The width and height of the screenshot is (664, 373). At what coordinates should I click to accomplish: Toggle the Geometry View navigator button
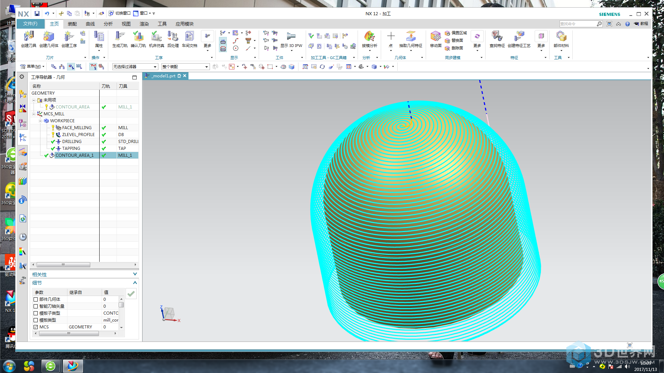pos(71,67)
